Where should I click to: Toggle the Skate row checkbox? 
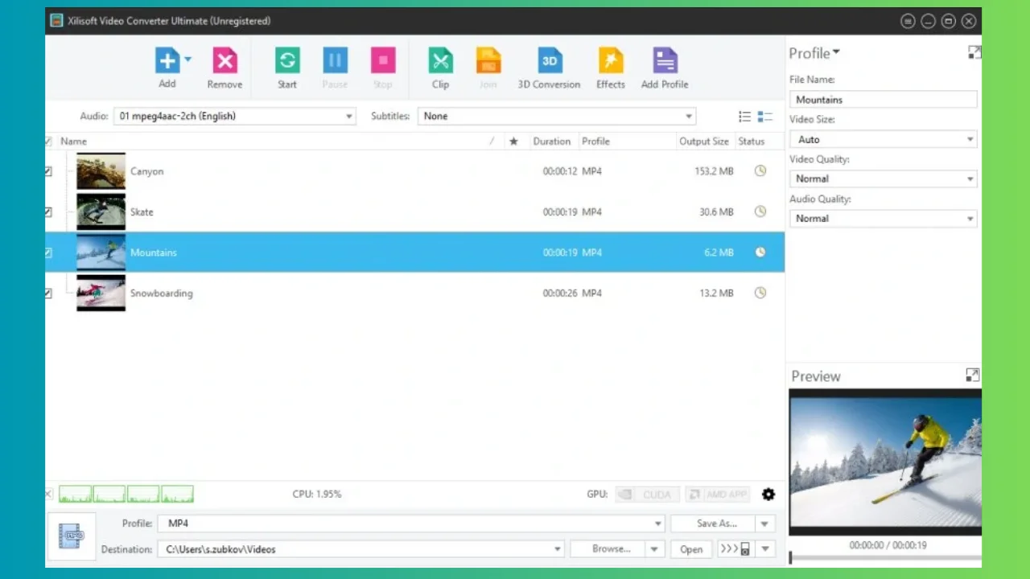click(x=48, y=212)
